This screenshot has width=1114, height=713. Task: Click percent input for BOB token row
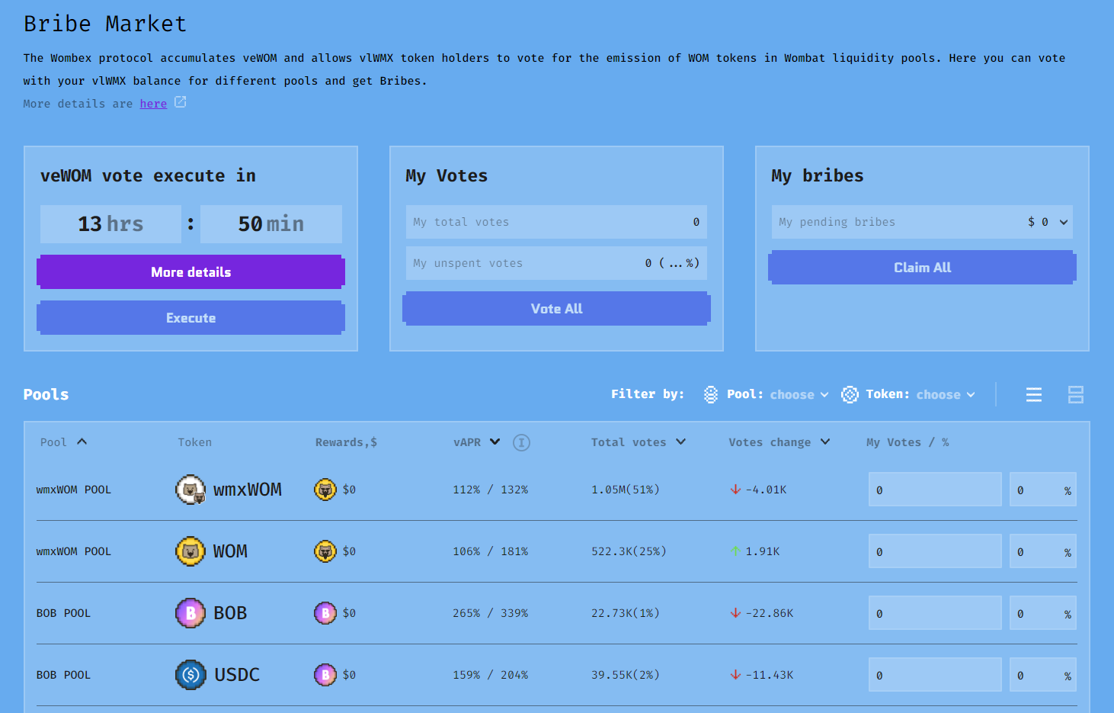[x=1043, y=613]
